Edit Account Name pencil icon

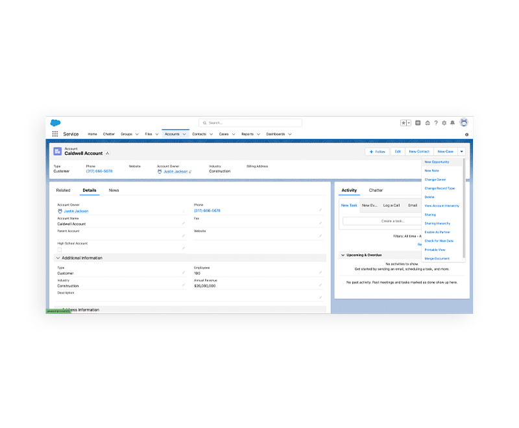point(184,223)
